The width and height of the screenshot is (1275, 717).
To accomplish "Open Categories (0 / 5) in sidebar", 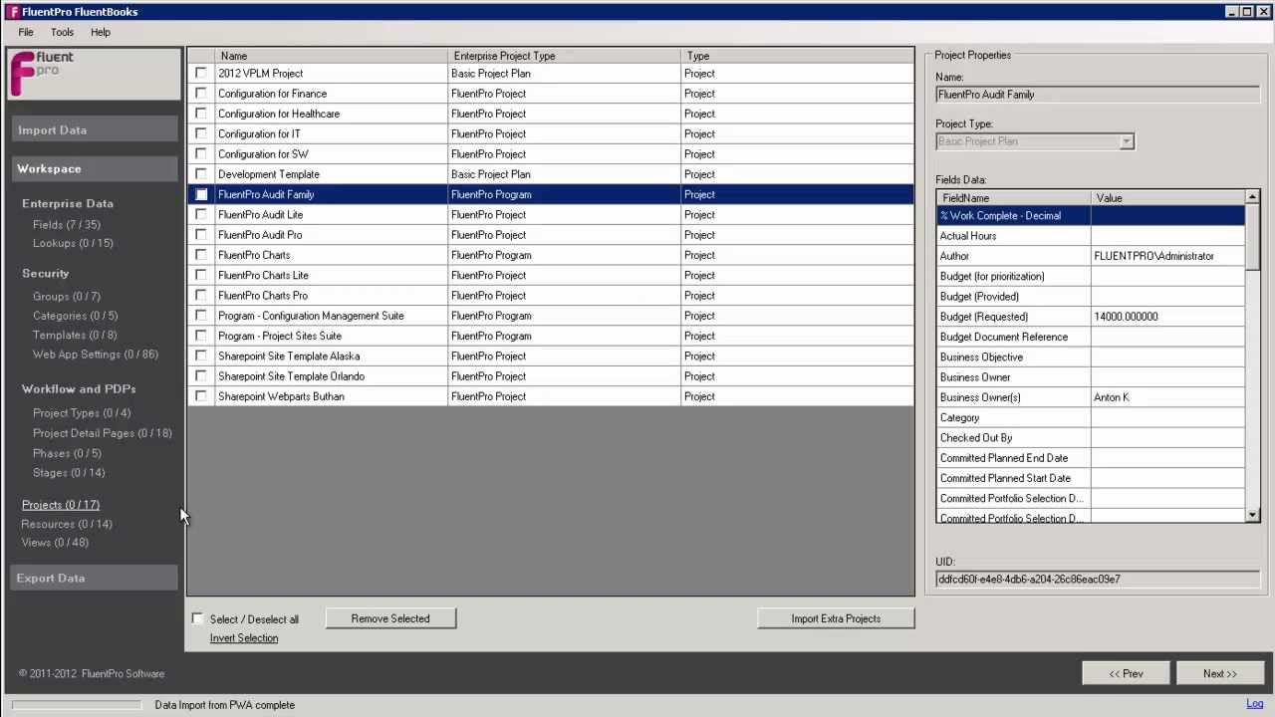I will pyautogui.click(x=75, y=316).
